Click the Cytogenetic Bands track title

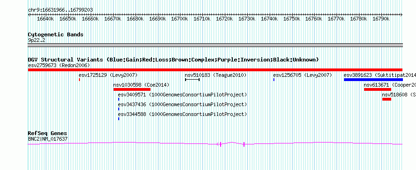[x=56, y=34]
